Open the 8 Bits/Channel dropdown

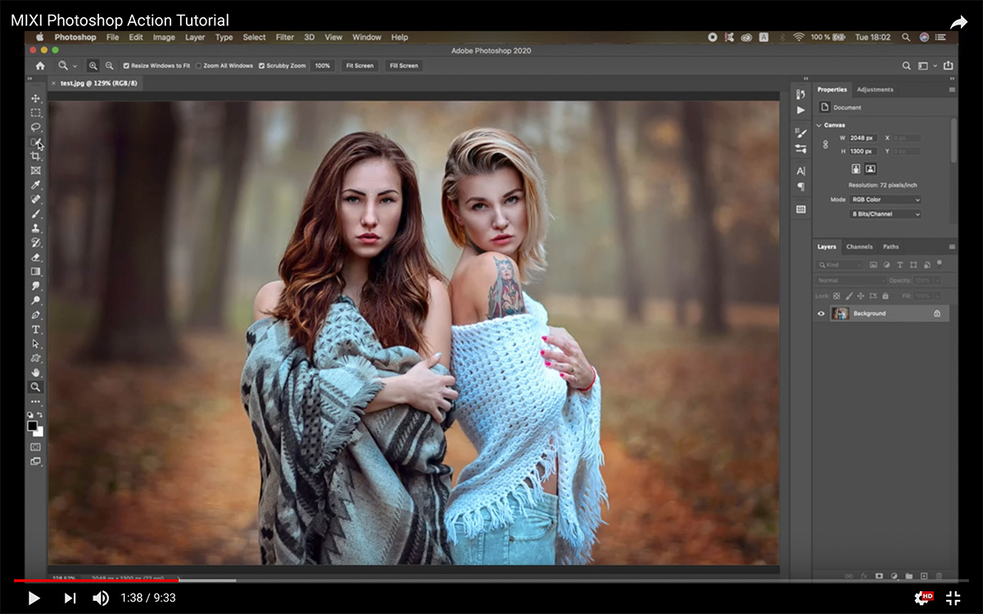885,214
